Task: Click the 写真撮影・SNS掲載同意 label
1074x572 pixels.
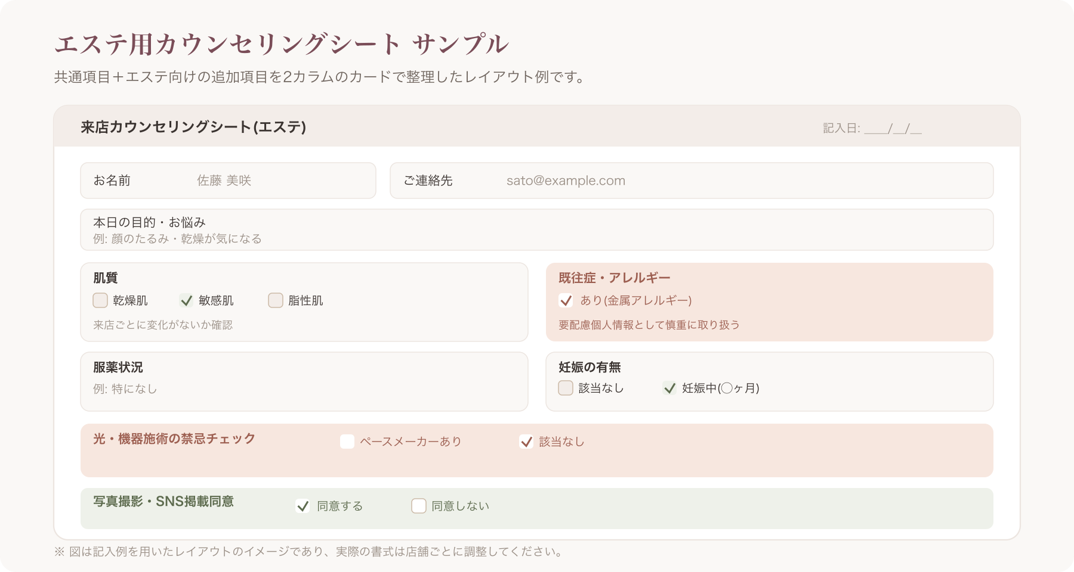Action: 163,502
